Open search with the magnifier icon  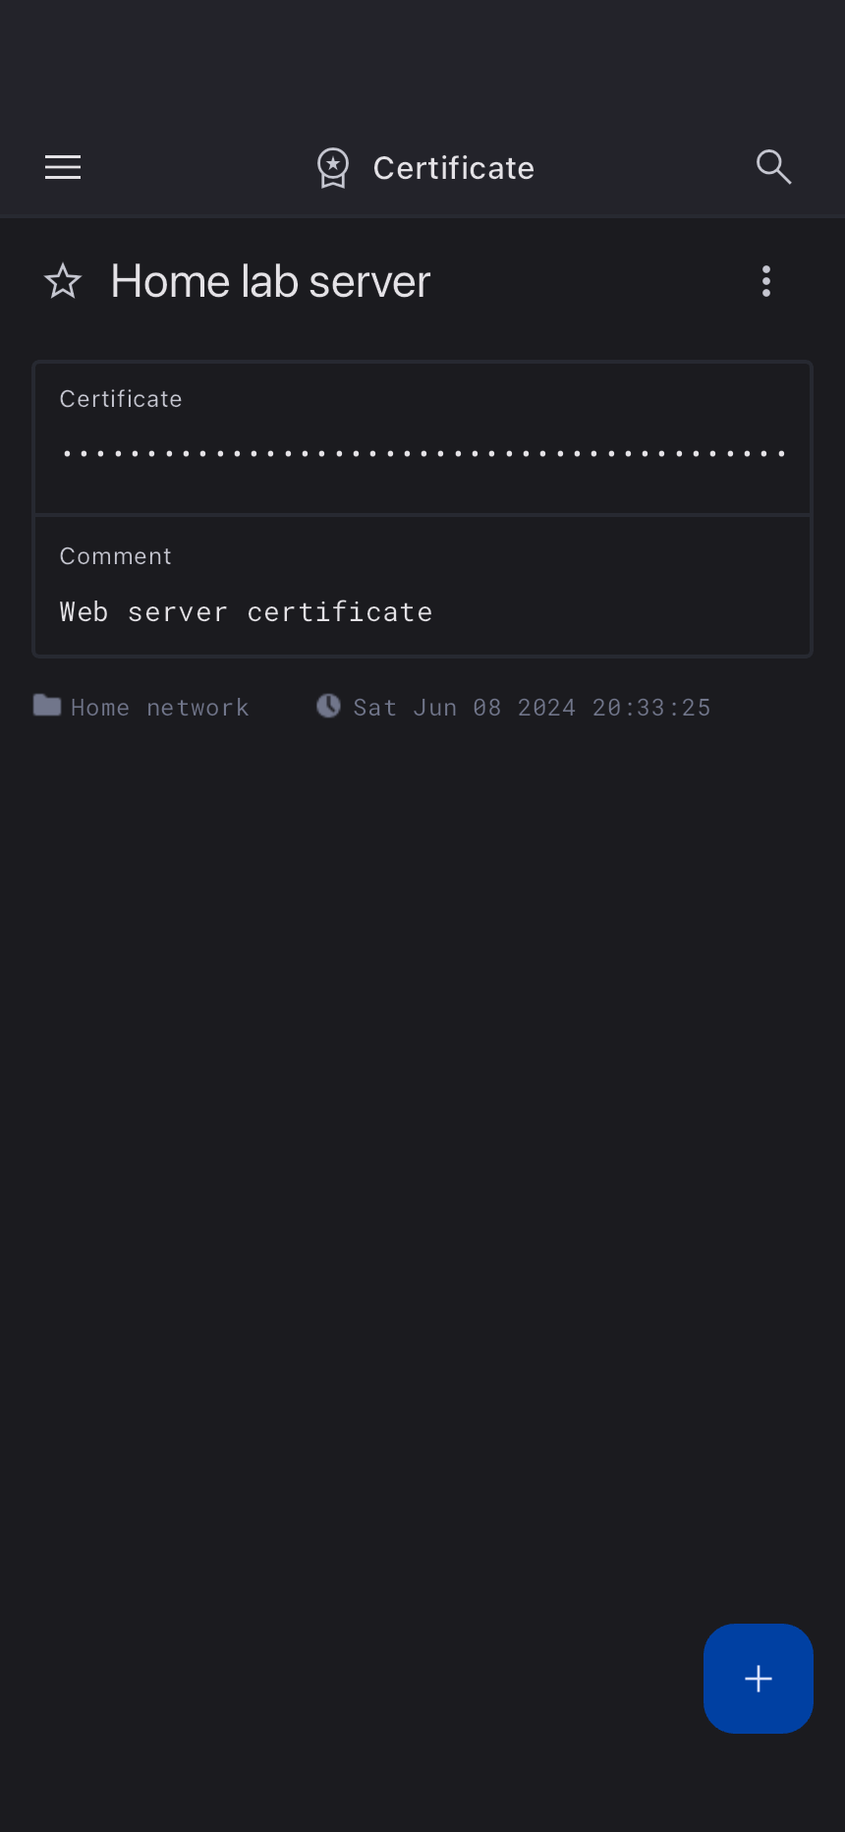click(773, 167)
